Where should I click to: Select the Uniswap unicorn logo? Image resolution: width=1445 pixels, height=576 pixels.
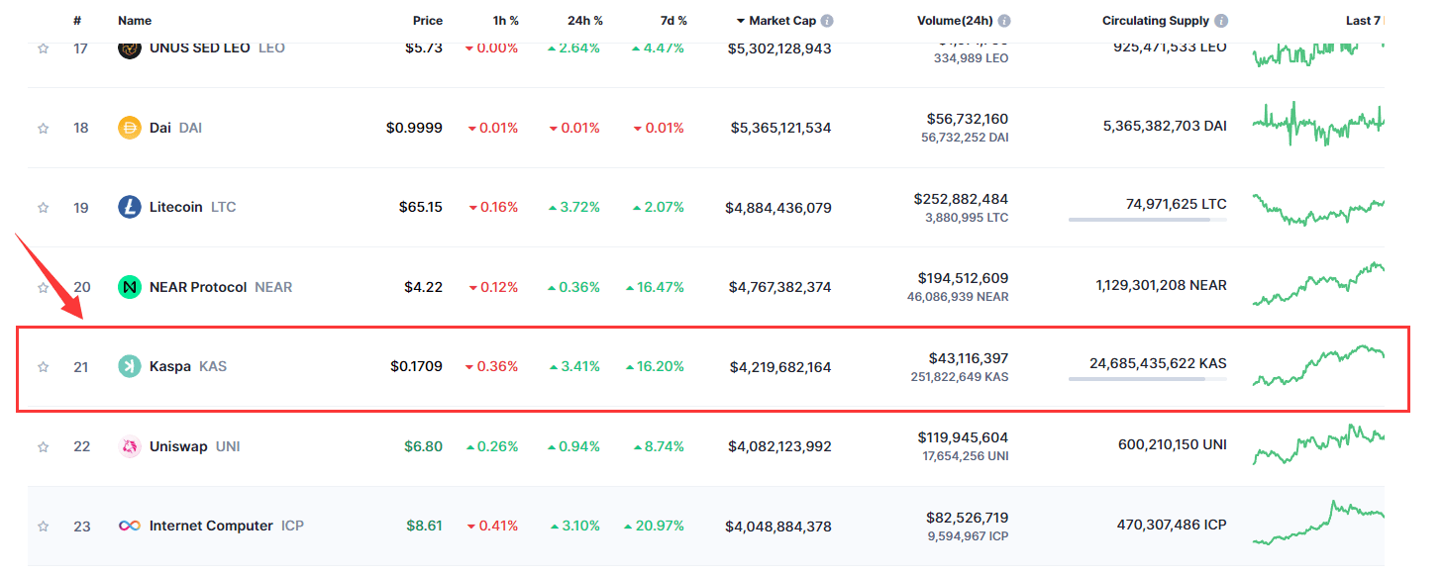pos(130,446)
